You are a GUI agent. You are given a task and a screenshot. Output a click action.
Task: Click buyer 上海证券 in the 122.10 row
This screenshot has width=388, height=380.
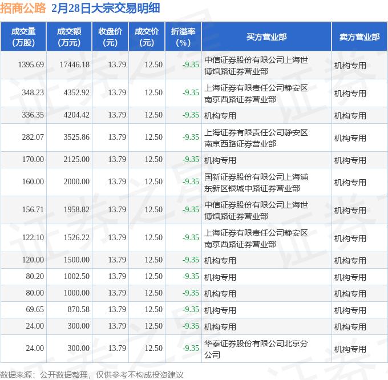pos(256,238)
